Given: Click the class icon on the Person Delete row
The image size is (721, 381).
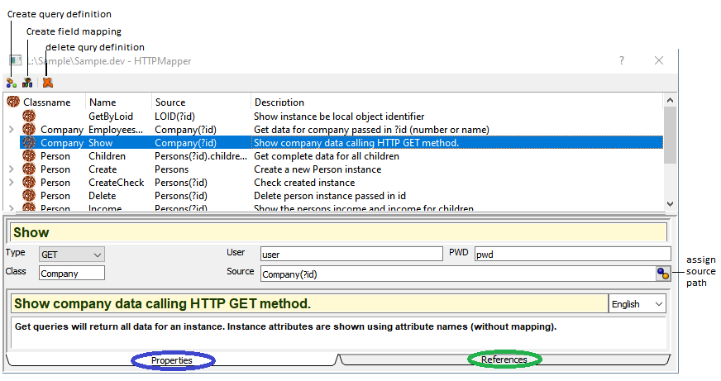Looking at the screenshot, I should (x=29, y=196).
